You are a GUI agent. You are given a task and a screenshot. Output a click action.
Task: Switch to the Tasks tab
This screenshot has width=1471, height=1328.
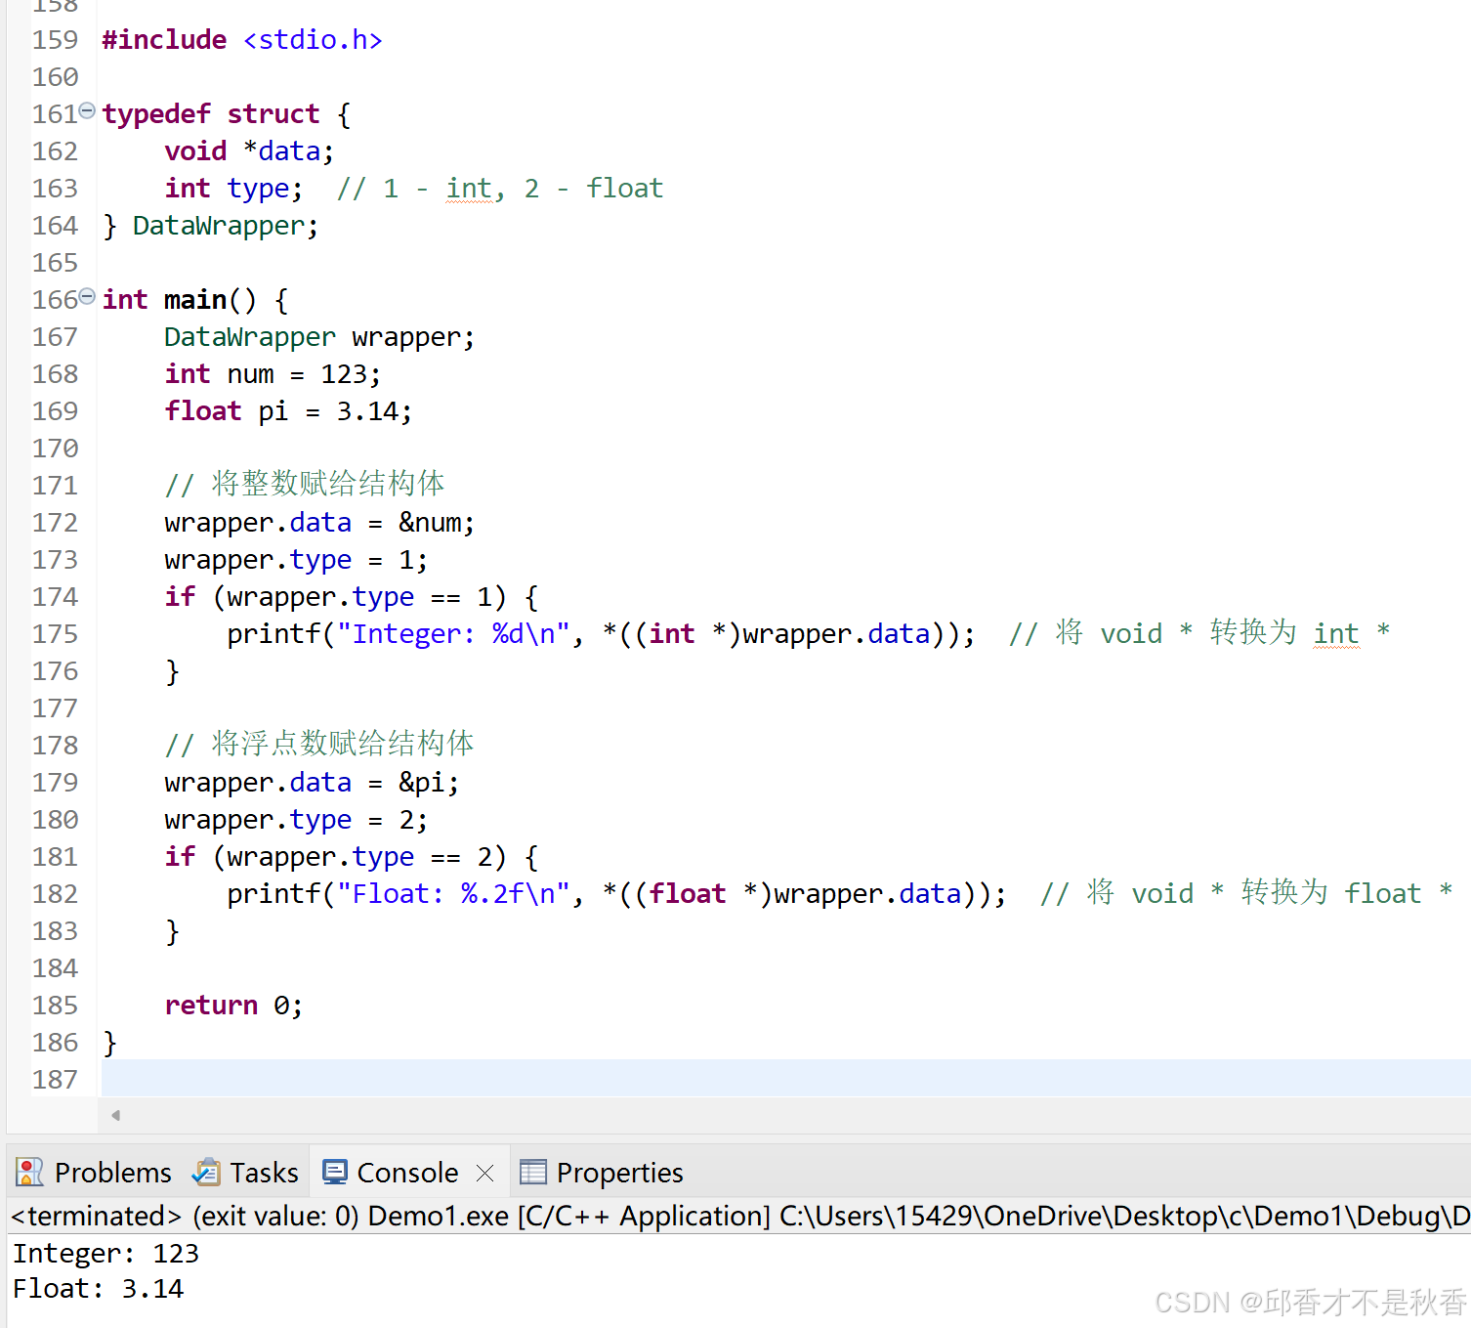point(264,1172)
